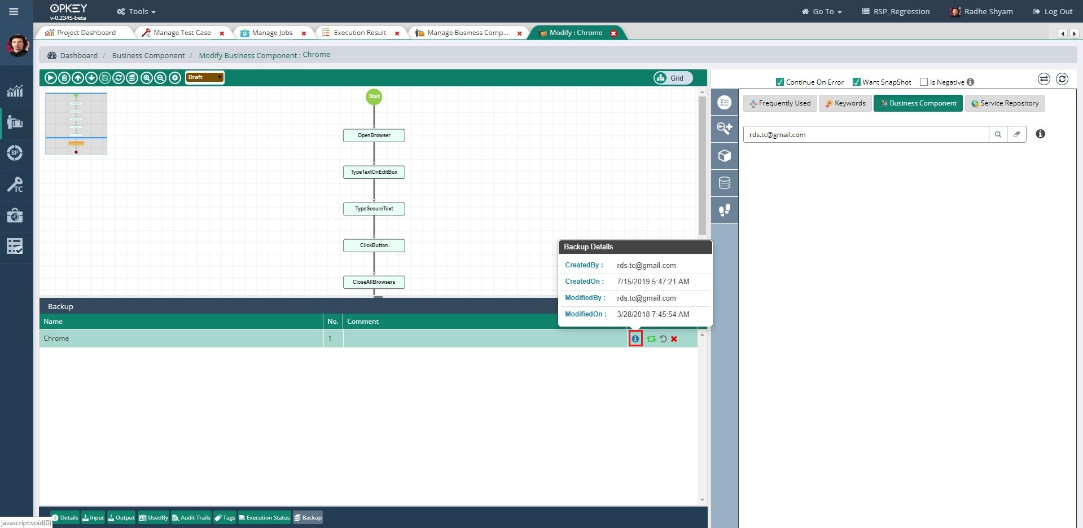Click the Start node in the flow
Screen dimensions: 1083x528
[x=374, y=96]
